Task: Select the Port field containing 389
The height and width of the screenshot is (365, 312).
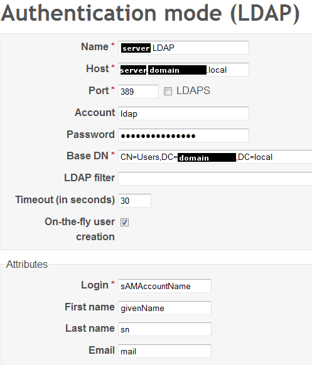Action: coord(138,92)
